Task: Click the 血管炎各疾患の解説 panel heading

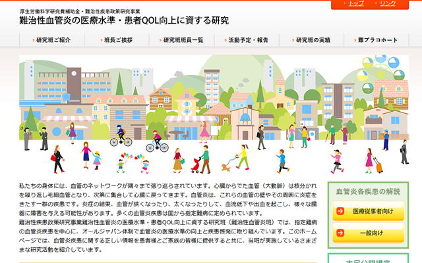Action: pyautogui.click(x=367, y=191)
